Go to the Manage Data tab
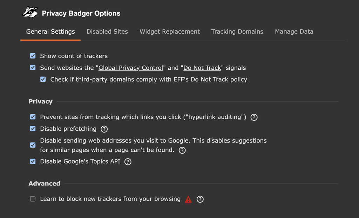This screenshot has height=218, width=359. (294, 32)
